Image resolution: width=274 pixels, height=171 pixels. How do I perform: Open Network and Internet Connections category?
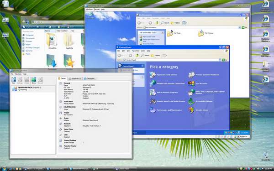(167, 83)
